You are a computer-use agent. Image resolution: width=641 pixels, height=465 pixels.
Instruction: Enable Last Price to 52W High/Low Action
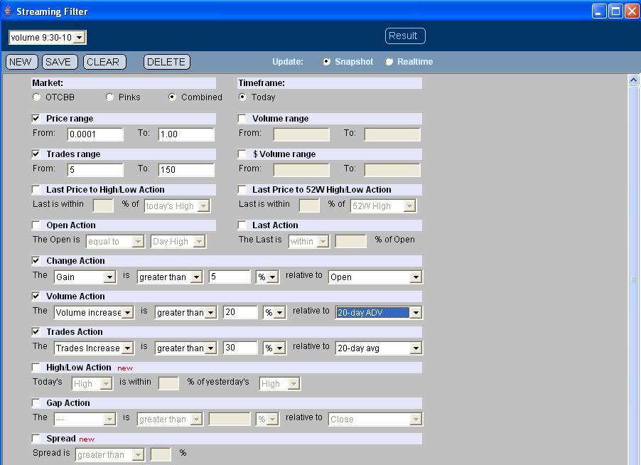click(x=242, y=189)
